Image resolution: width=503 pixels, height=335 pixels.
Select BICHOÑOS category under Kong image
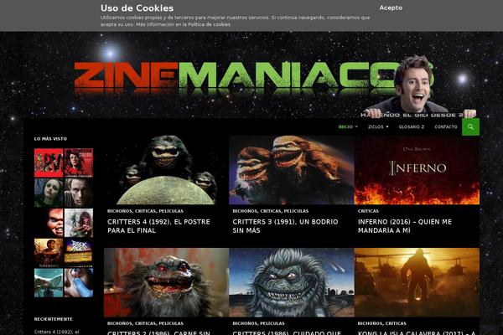pos(370,323)
